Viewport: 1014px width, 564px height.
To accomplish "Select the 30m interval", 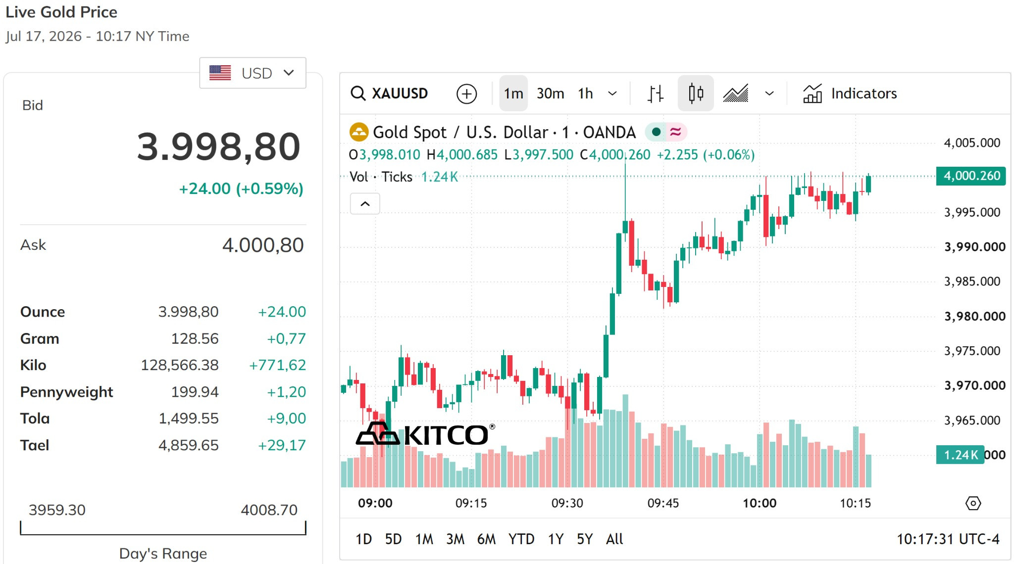I will tap(550, 93).
